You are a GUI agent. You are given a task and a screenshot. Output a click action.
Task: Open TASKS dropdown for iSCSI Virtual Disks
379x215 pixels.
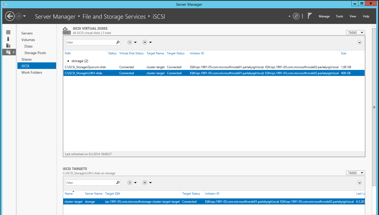355,32
